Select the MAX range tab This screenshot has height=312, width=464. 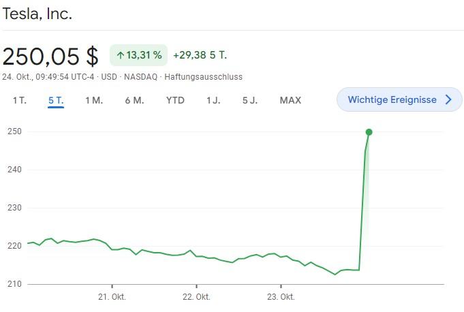click(290, 100)
